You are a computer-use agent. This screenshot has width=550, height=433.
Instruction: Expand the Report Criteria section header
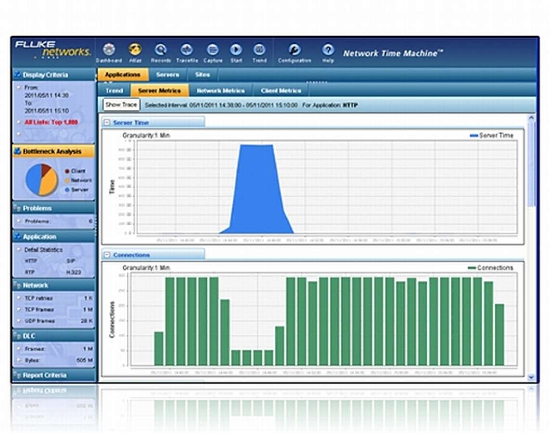coord(54,375)
